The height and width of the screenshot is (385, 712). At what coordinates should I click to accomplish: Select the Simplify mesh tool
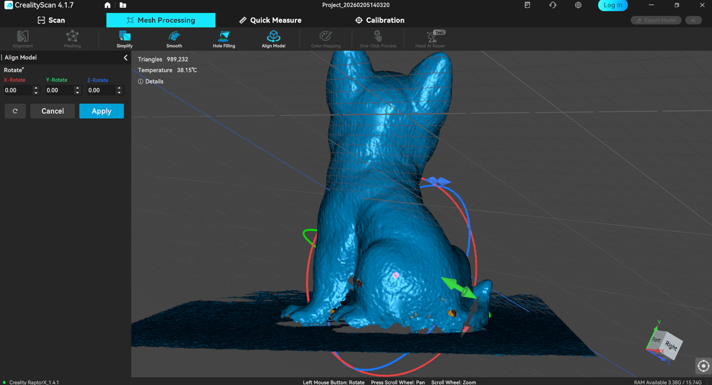tap(125, 38)
